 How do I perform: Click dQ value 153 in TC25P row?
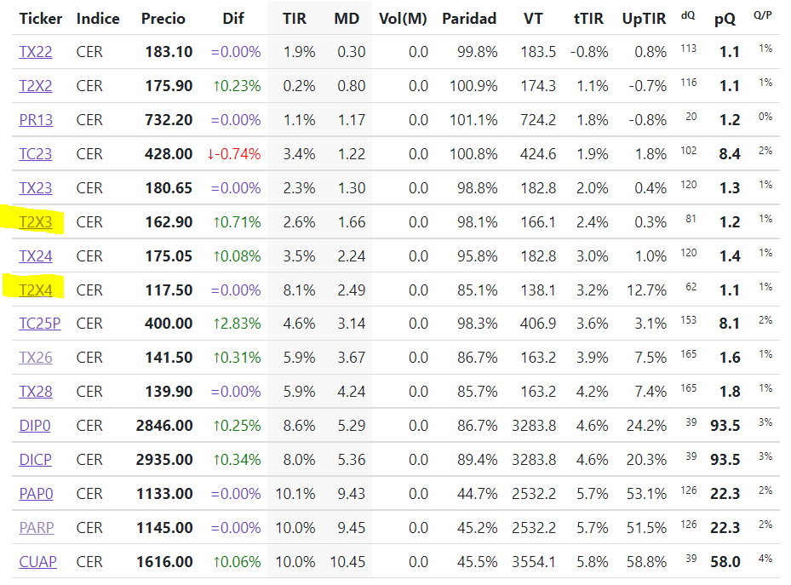point(688,319)
